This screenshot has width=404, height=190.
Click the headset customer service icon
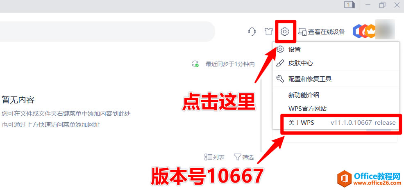coord(252,32)
